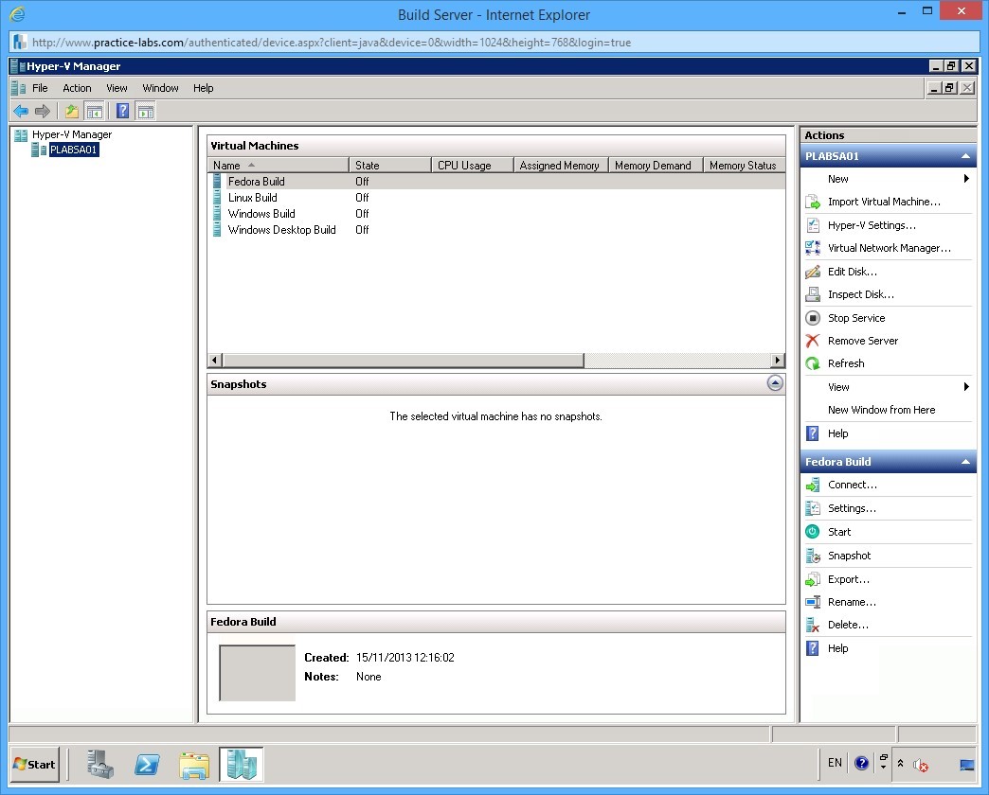Open the New submenu in Actions

coord(837,179)
